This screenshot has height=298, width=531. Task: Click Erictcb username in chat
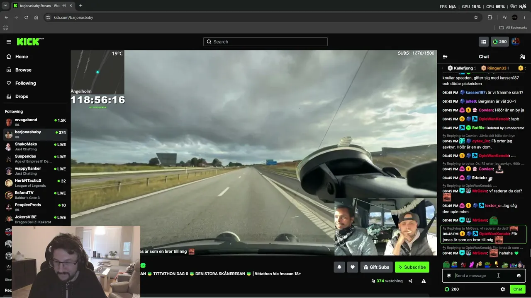[479, 178]
